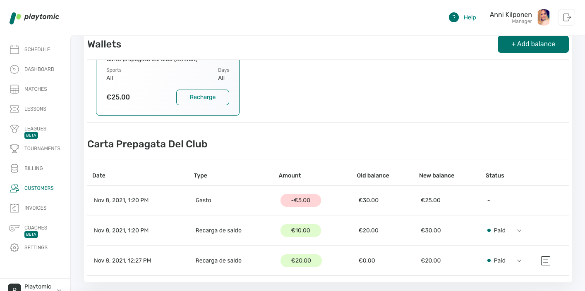Click the Recharge button on the club card
The width and height of the screenshot is (585, 291).
203,97
